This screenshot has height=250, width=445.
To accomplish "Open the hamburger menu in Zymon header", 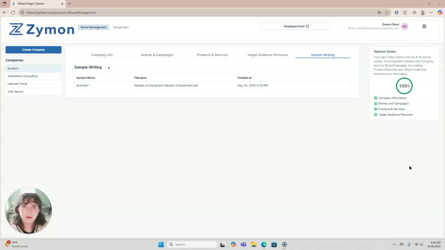I will click(424, 26).
